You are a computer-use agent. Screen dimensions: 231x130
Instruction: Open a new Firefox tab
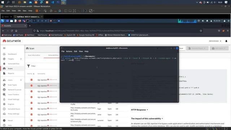pyautogui.click(x=30, y=26)
